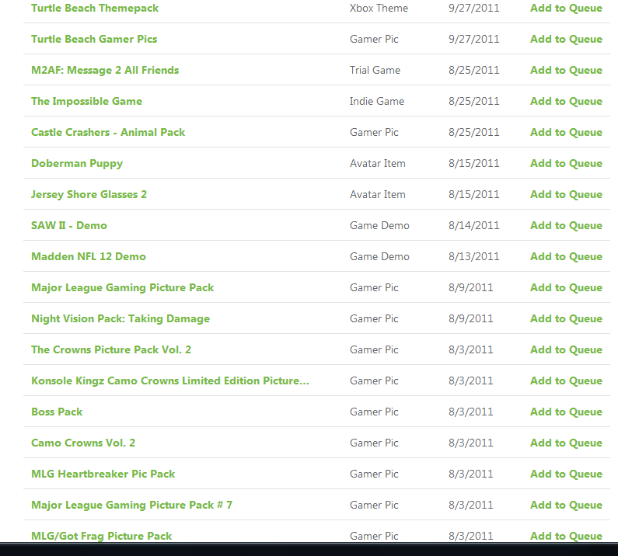Open Night Vision Pack: Taking Damage
Viewport: 618px width, 556px height.
click(x=120, y=319)
